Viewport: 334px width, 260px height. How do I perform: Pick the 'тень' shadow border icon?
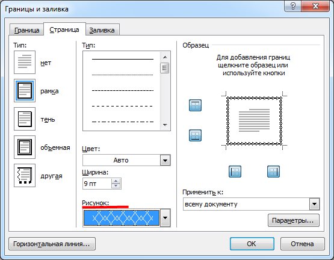coord(25,119)
